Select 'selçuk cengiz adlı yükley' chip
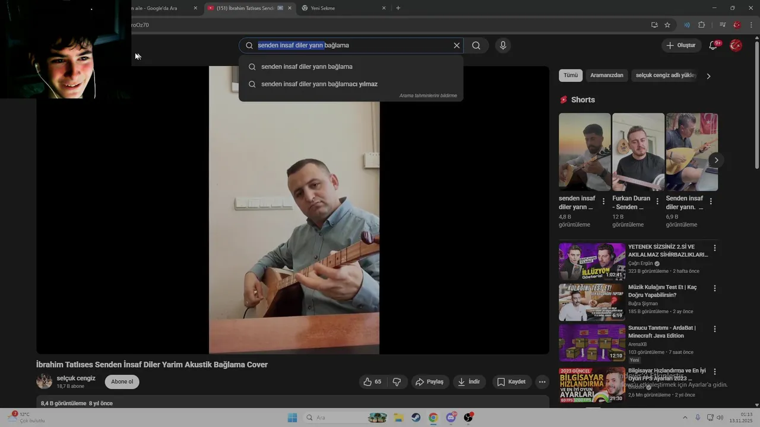The height and width of the screenshot is (427, 760). (666, 75)
